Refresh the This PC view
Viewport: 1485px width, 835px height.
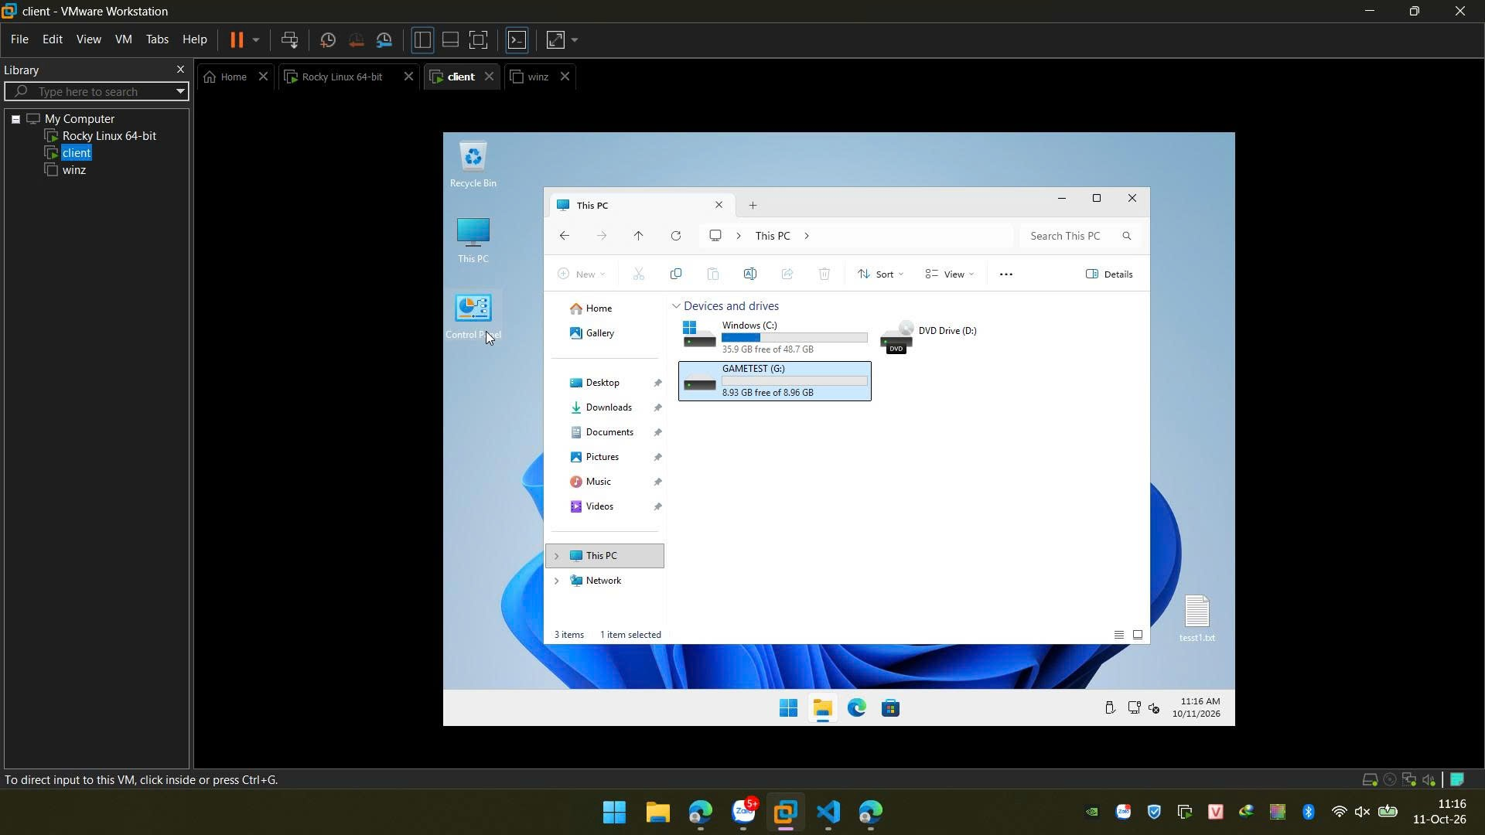click(x=675, y=236)
